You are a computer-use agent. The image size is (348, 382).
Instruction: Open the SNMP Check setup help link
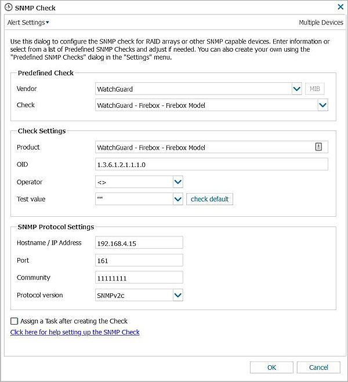pyautogui.click(x=75, y=332)
